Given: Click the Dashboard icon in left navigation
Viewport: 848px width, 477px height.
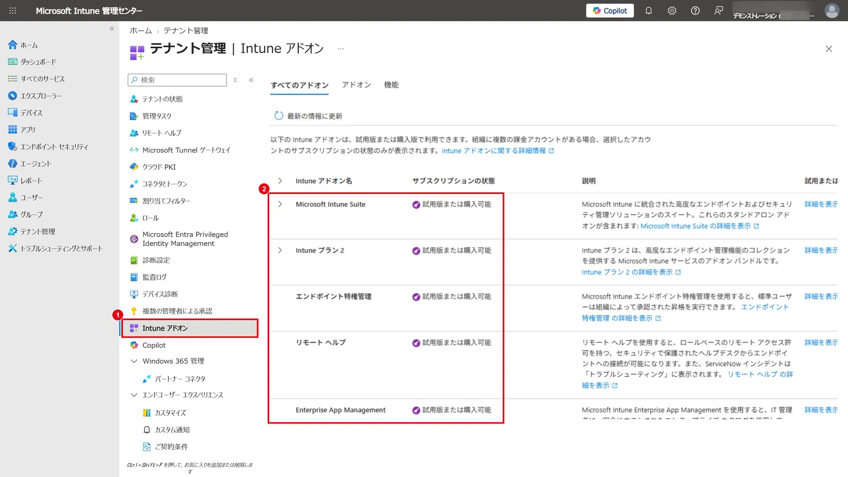Looking at the screenshot, I should (13, 62).
